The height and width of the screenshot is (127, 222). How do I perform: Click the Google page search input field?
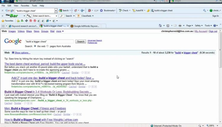click(49, 42)
